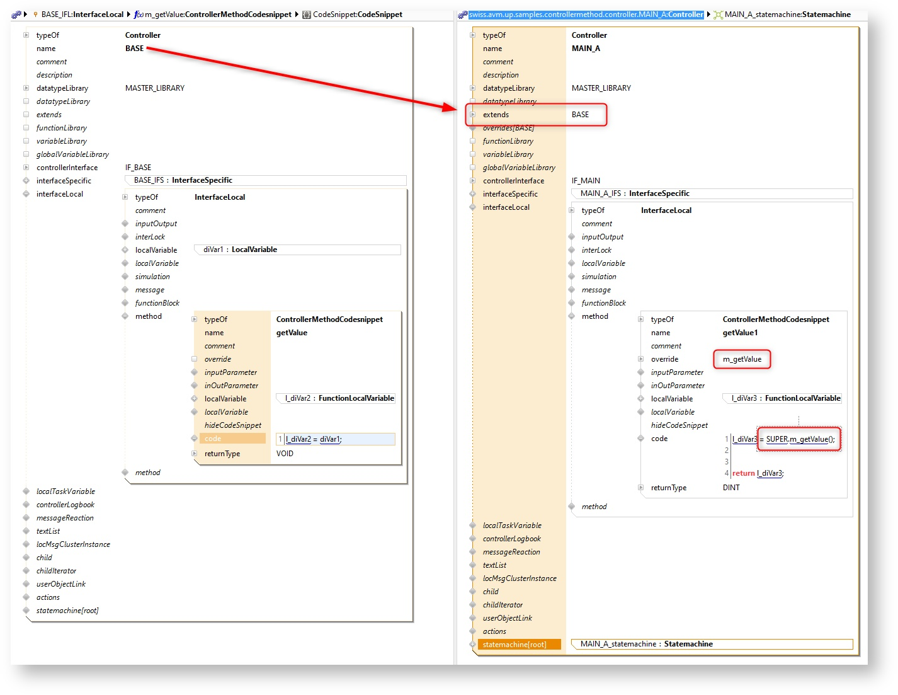Viewport: 898px width, 695px height.
Task: Click diamond icon beside inputOutput in BASE panel
Action: click(x=125, y=224)
